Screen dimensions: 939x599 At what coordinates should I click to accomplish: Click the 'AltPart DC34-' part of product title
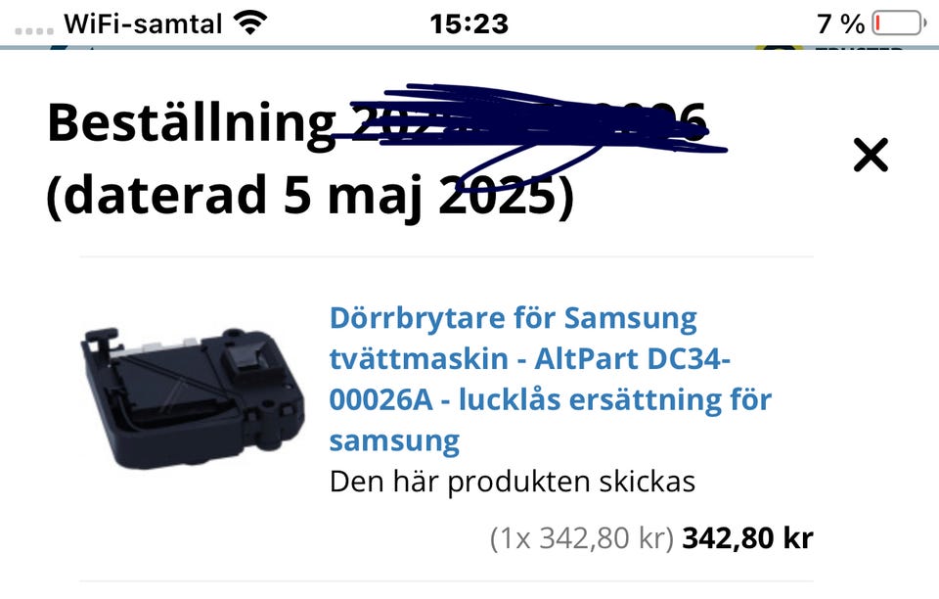pyautogui.click(x=633, y=359)
